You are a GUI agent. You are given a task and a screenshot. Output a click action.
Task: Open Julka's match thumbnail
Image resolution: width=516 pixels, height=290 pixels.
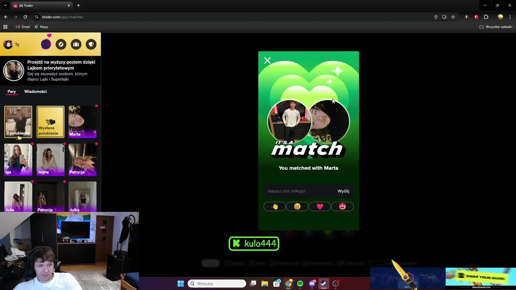(83, 197)
